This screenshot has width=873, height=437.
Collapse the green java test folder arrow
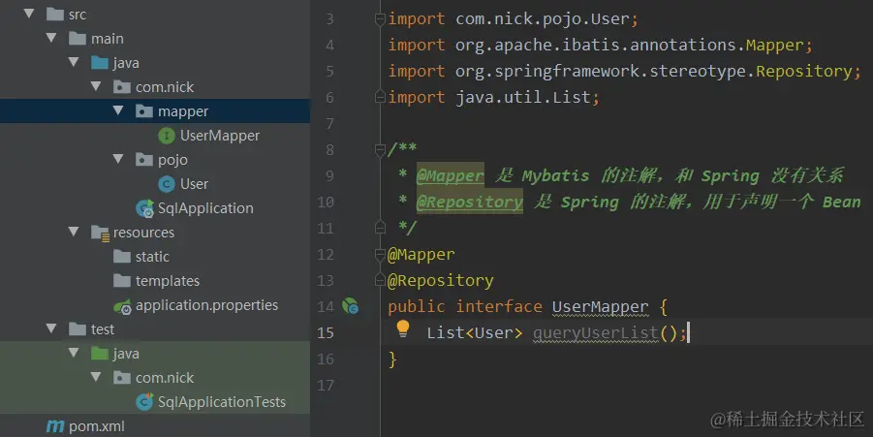[74, 353]
